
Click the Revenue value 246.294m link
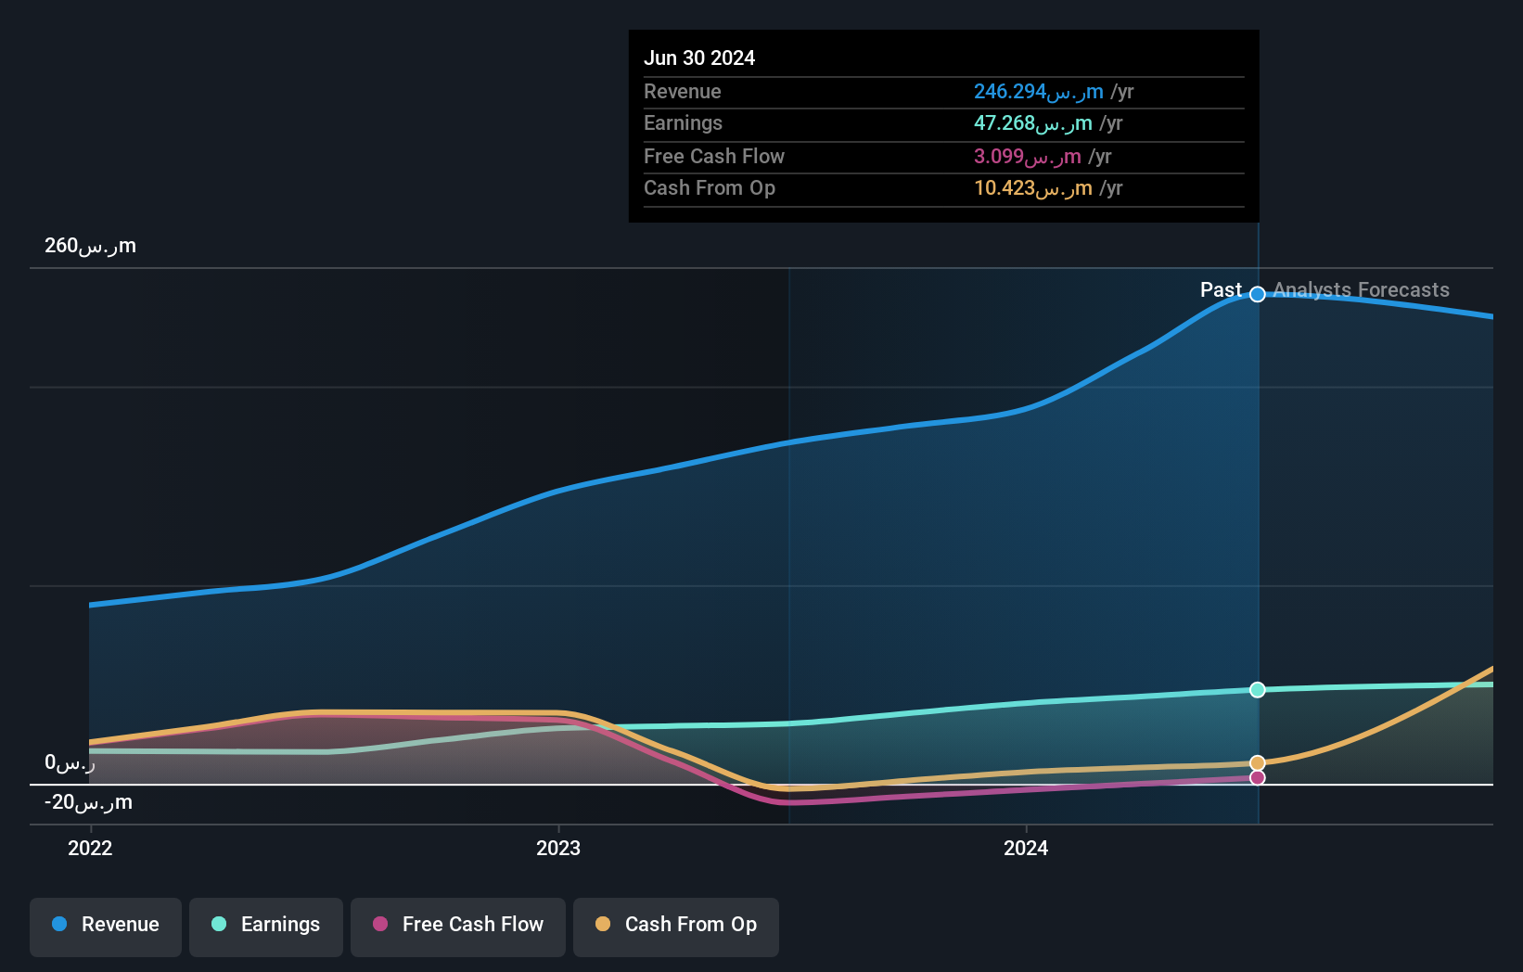click(x=1036, y=91)
